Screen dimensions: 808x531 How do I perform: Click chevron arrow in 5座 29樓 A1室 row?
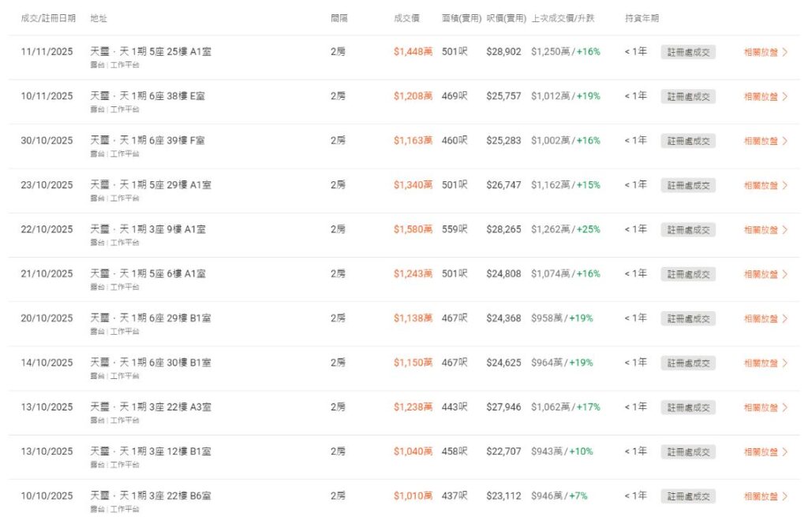tap(785, 185)
